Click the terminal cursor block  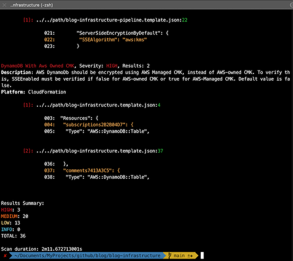[202, 256]
